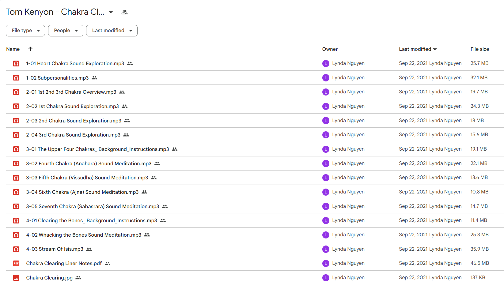This screenshot has height=300, width=504.
Task: Click the Tom Kenyon - Chakra Cl... folder title
Action: click(55, 12)
